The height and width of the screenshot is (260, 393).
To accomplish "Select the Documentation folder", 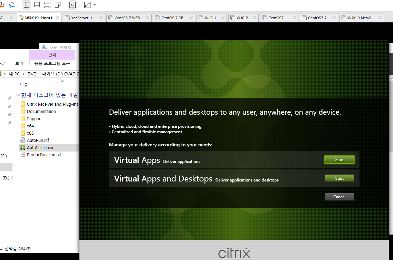I will [41, 112].
